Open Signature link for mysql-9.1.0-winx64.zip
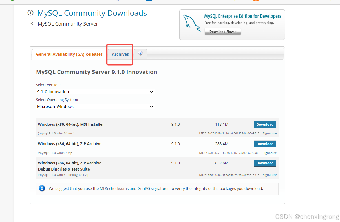The image size is (340, 222). [x=270, y=153]
